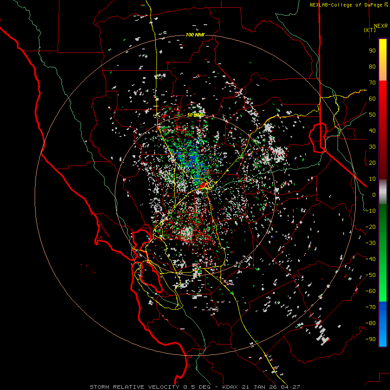Click the 100 NMI range ring label
Screen dimensions: 390x390
[195, 35]
